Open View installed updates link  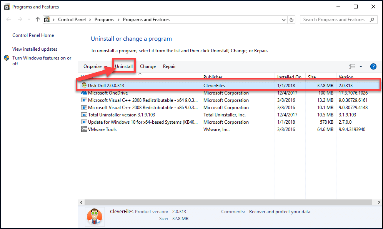pyautogui.click(x=35, y=49)
